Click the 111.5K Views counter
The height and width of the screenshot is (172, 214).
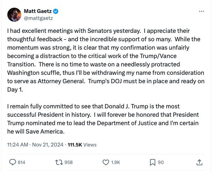[82, 145]
